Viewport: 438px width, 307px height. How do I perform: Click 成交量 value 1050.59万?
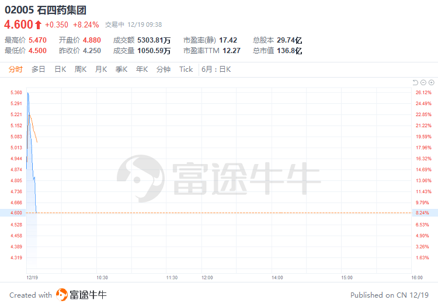(x=154, y=51)
